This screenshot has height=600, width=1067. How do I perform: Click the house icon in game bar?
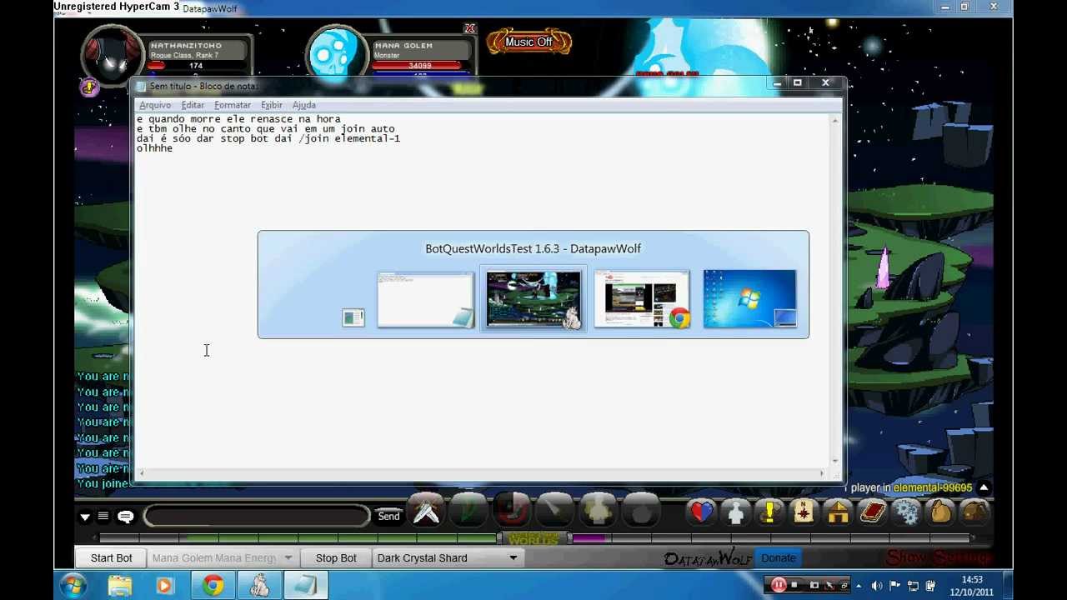click(x=838, y=512)
